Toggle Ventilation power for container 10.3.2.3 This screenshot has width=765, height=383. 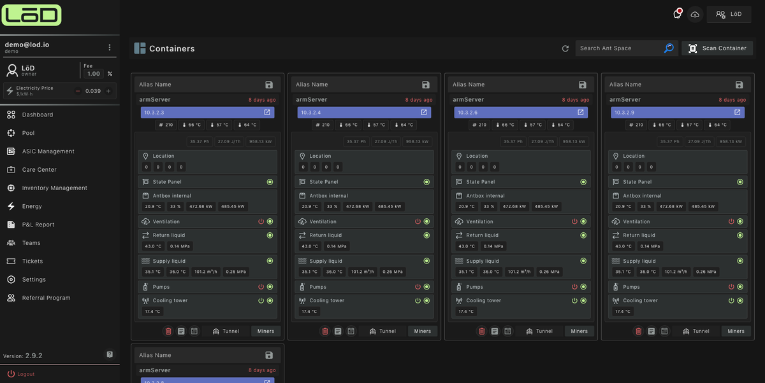tap(261, 221)
